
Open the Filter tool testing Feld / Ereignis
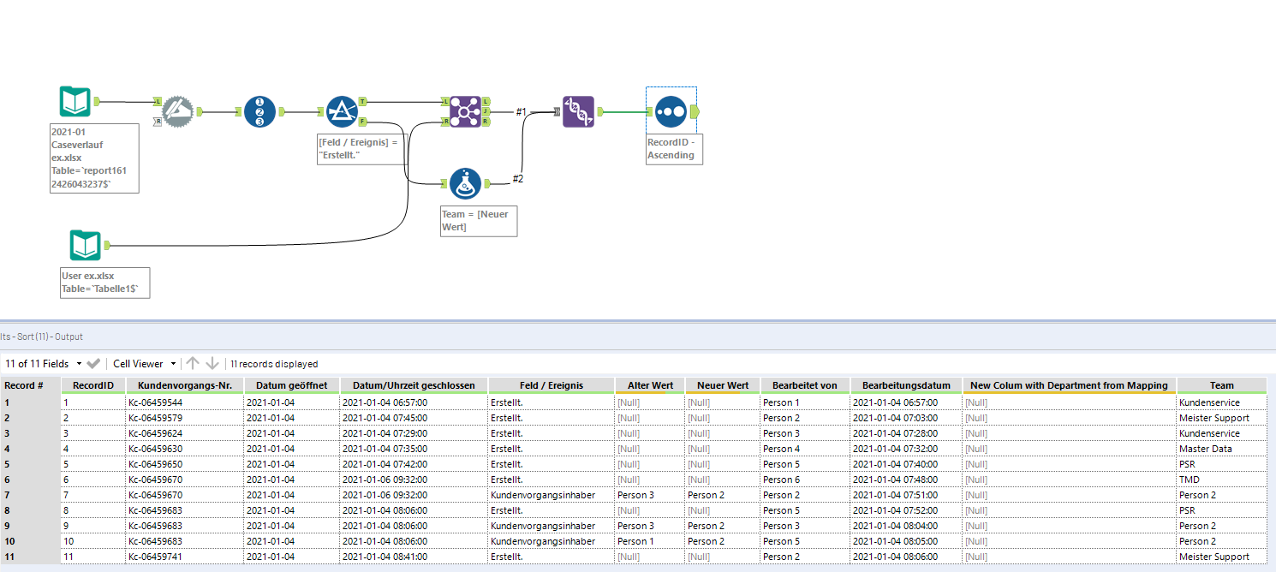[342, 111]
